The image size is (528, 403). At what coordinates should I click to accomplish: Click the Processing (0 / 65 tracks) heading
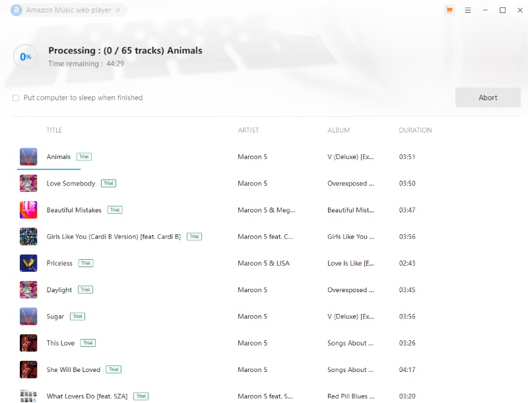click(125, 51)
